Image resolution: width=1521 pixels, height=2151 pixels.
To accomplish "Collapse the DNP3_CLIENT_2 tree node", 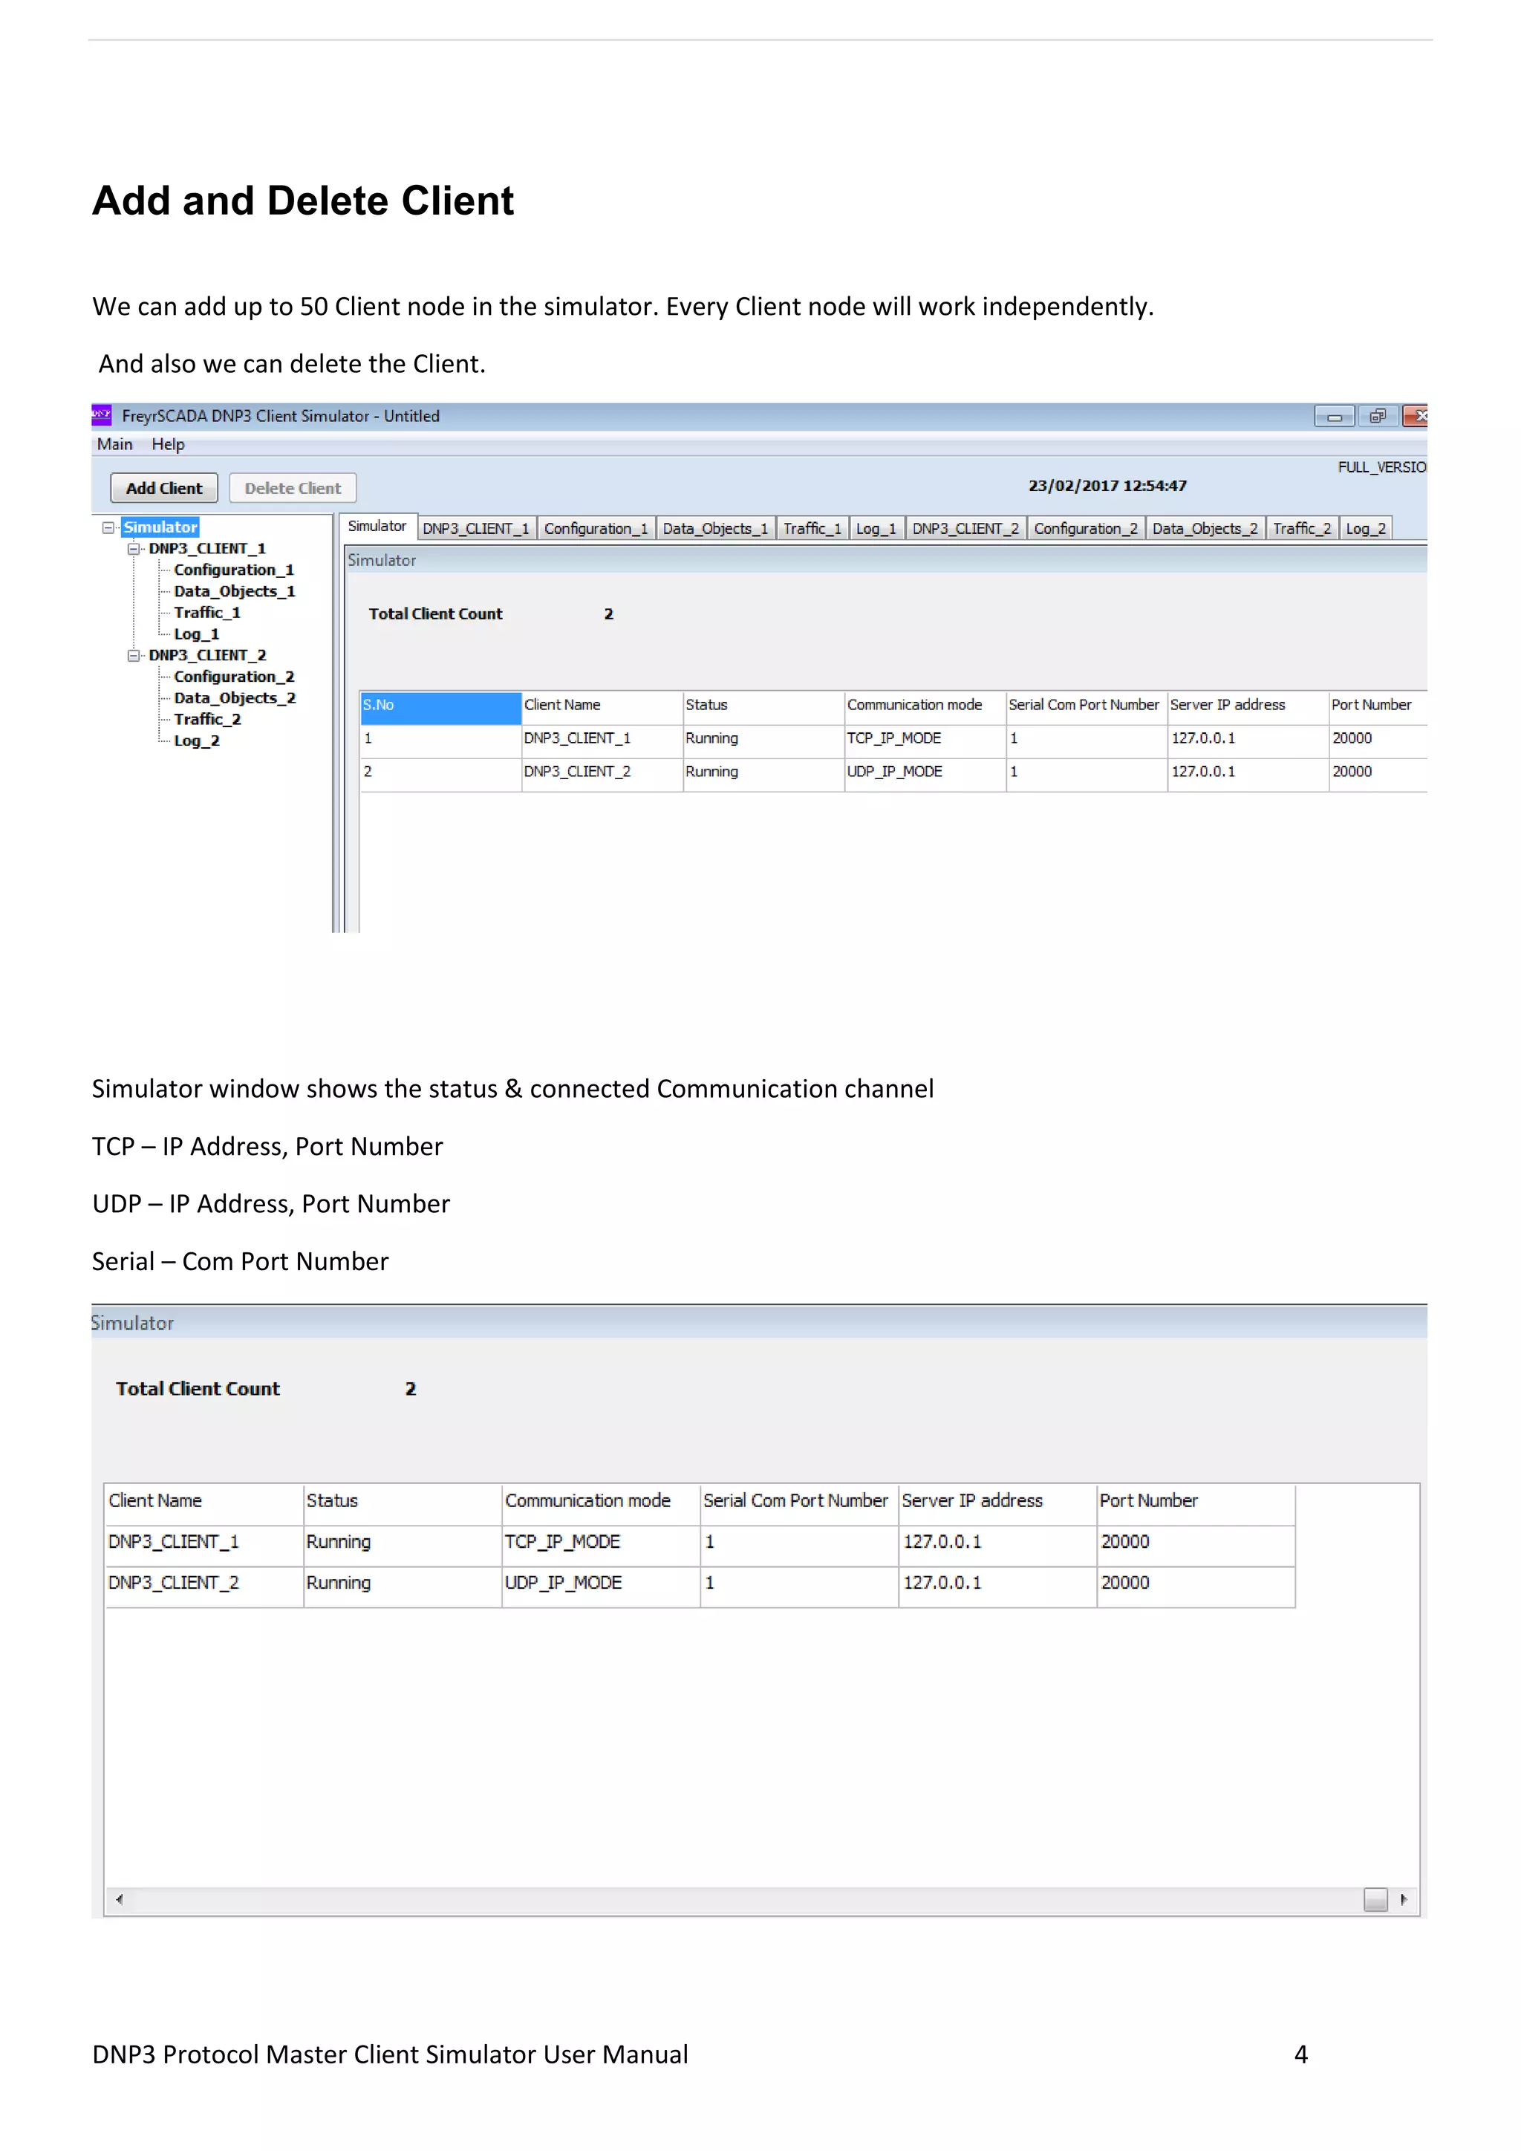I will click(x=133, y=656).
